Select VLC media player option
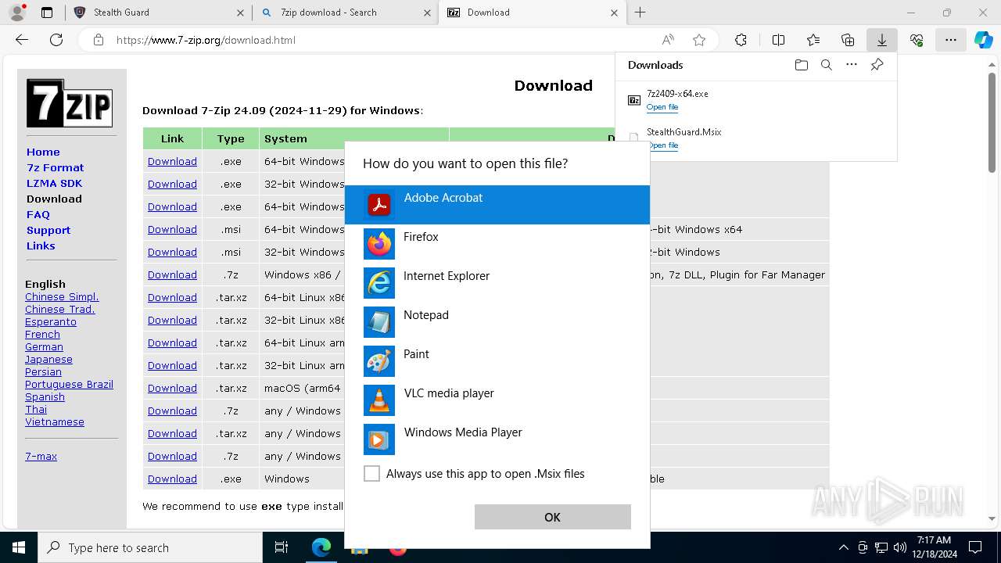Image resolution: width=1001 pixels, height=563 pixels. tap(497, 400)
